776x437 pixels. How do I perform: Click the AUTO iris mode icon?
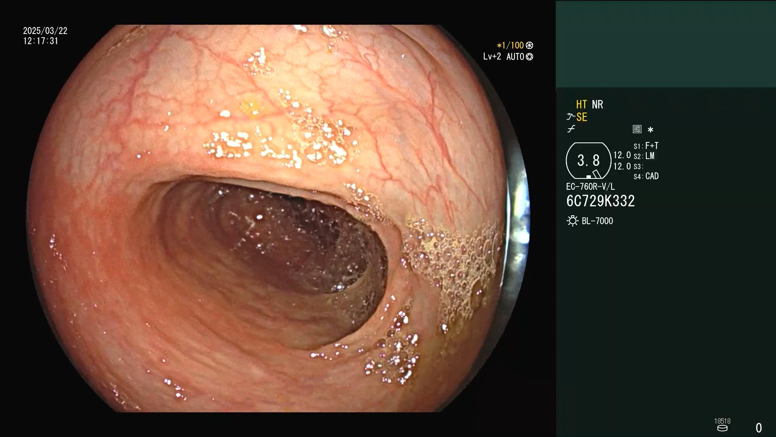(529, 57)
